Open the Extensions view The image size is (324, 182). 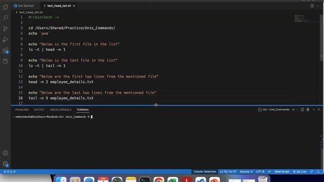click(x=6, y=51)
